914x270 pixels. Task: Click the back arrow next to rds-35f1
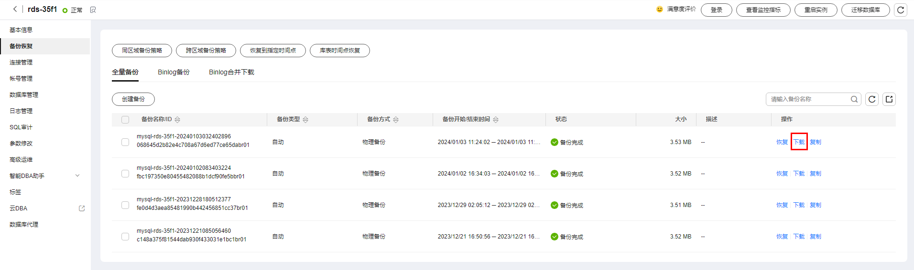coord(15,9)
